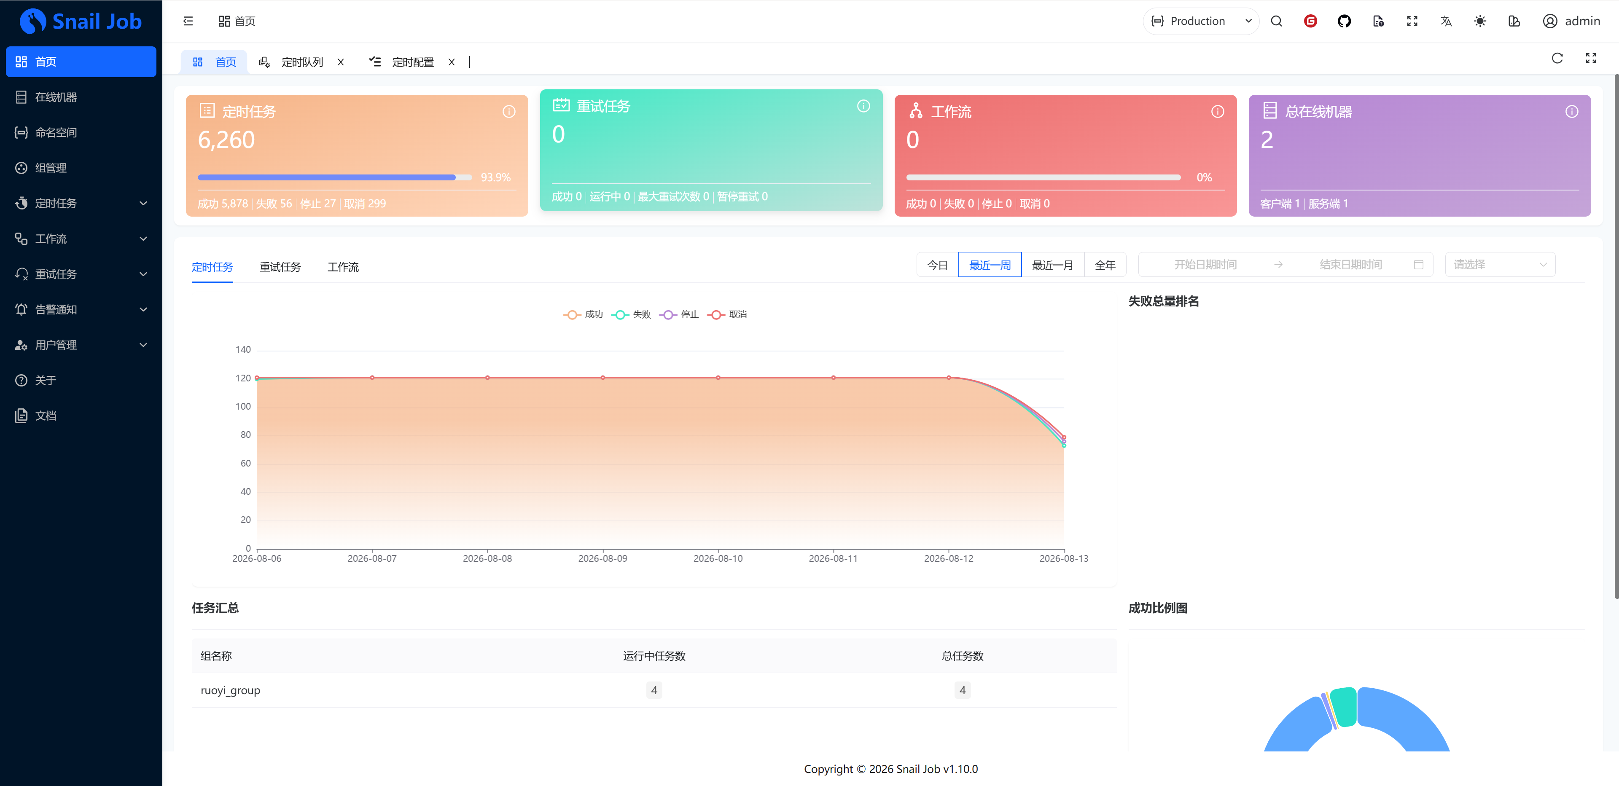The image size is (1619, 786).
Task: Collapse the sidebar with the menu fold icon
Action: click(x=188, y=21)
